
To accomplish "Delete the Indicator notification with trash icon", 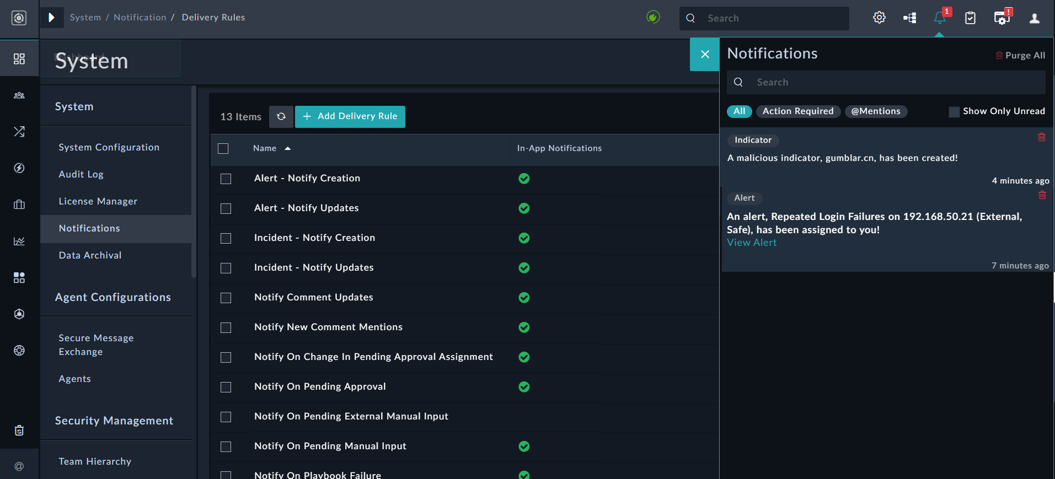I will (1042, 137).
